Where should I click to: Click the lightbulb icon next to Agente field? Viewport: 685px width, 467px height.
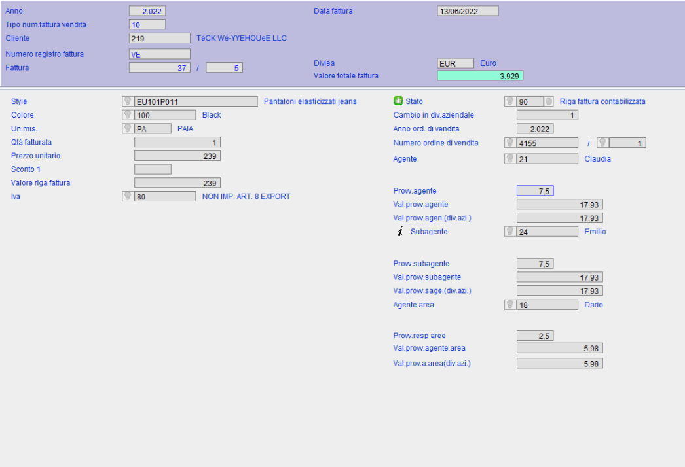coord(510,158)
